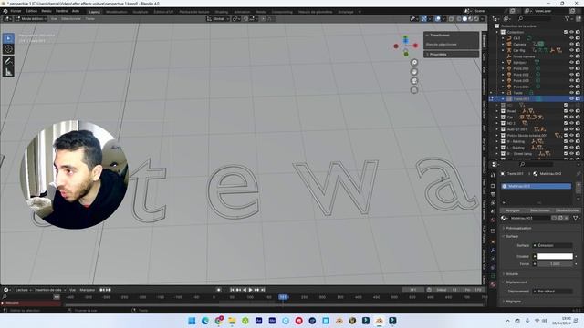Expand the Réglages panel

tap(514, 302)
